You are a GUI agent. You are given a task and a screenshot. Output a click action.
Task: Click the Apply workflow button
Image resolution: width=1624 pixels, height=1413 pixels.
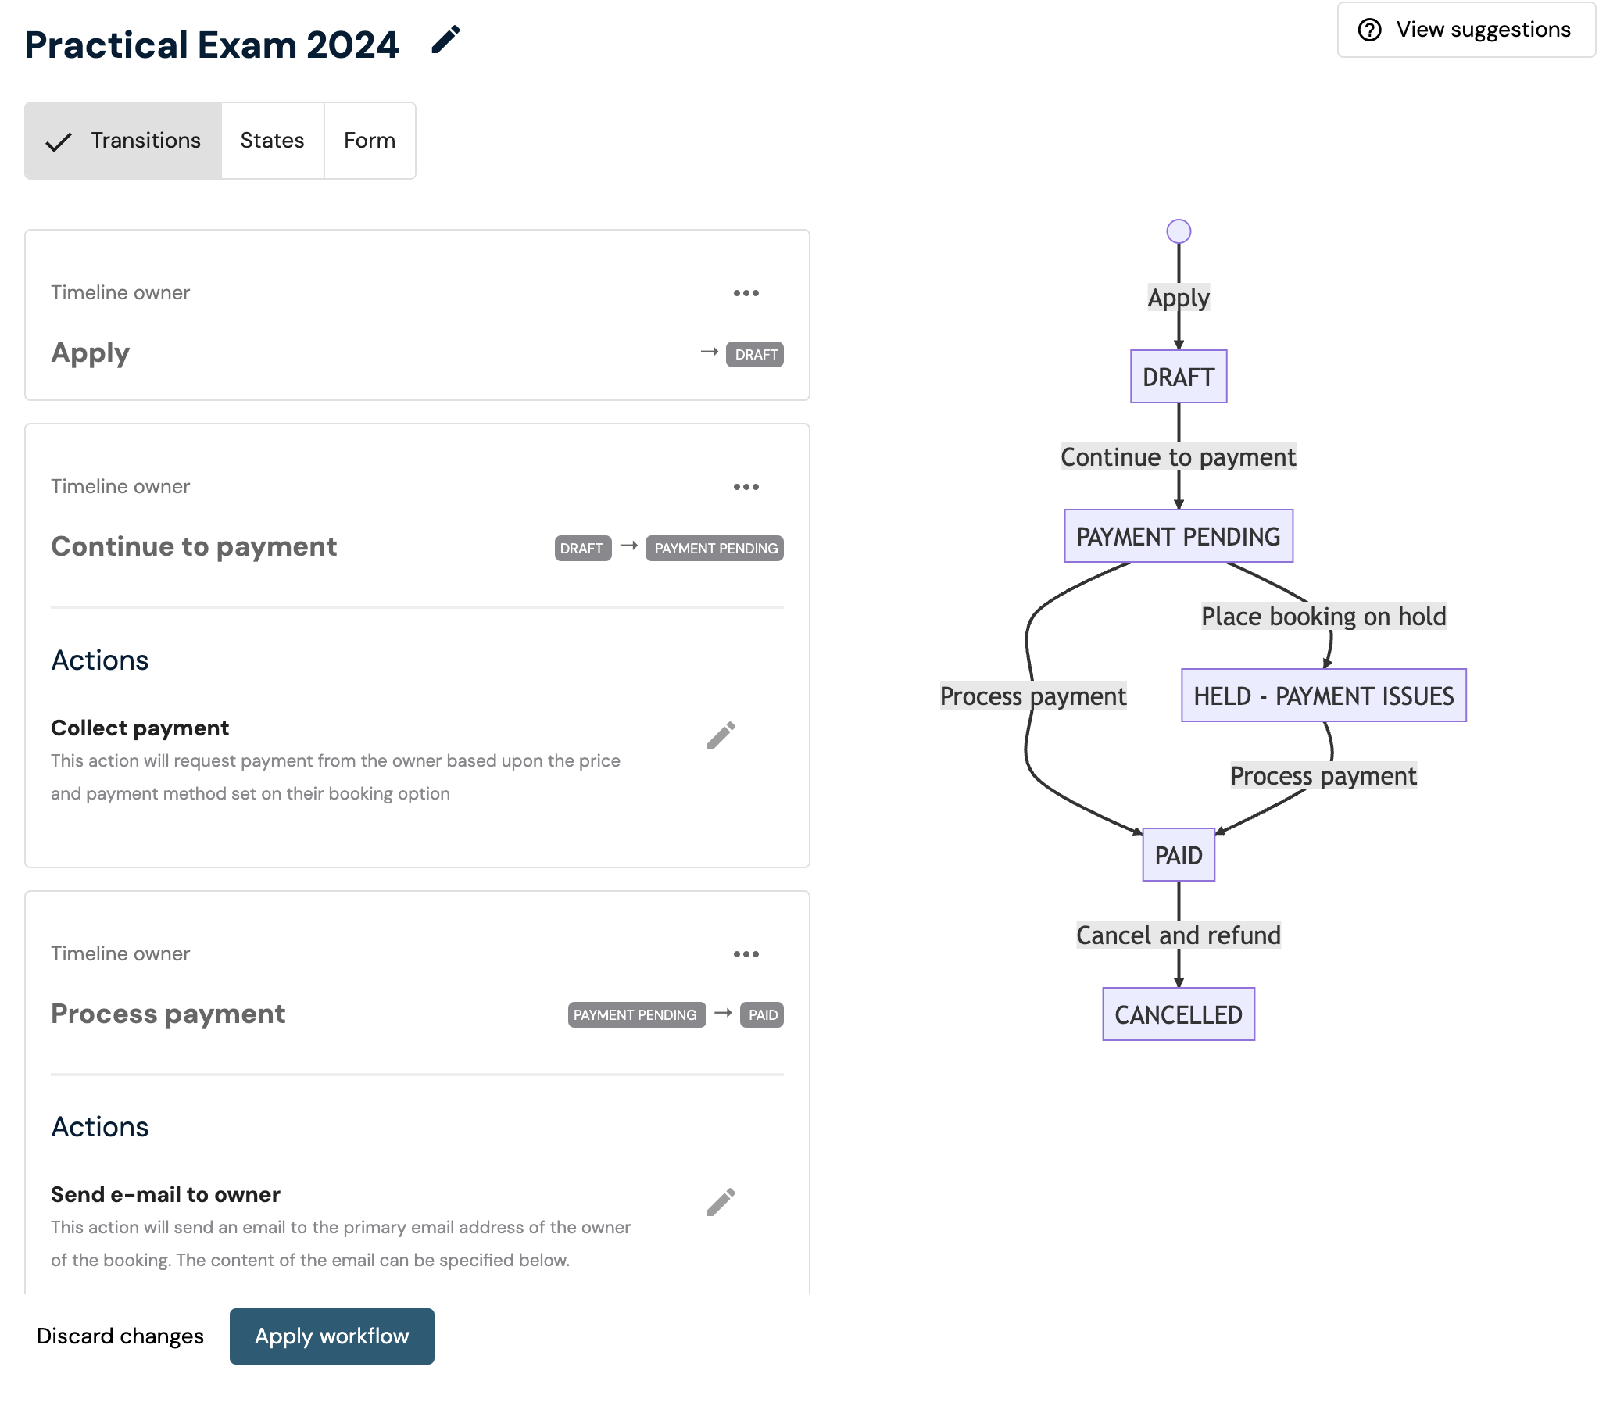pos(332,1336)
